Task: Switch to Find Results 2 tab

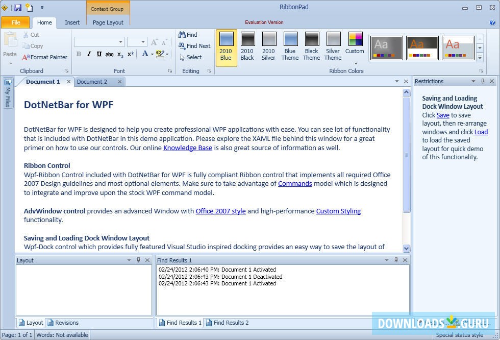Action: pyautogui.click(x=227, y=323)
